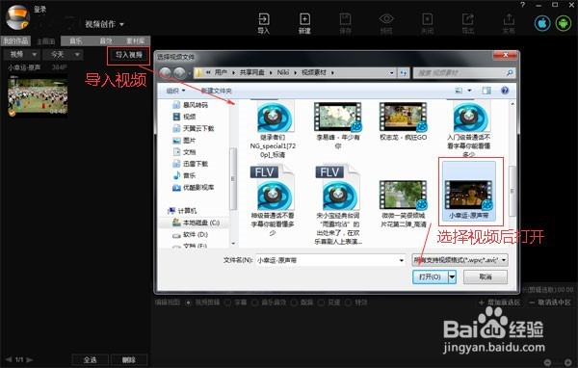Expand the address bar history dropdown arrow

coord(391,73)
